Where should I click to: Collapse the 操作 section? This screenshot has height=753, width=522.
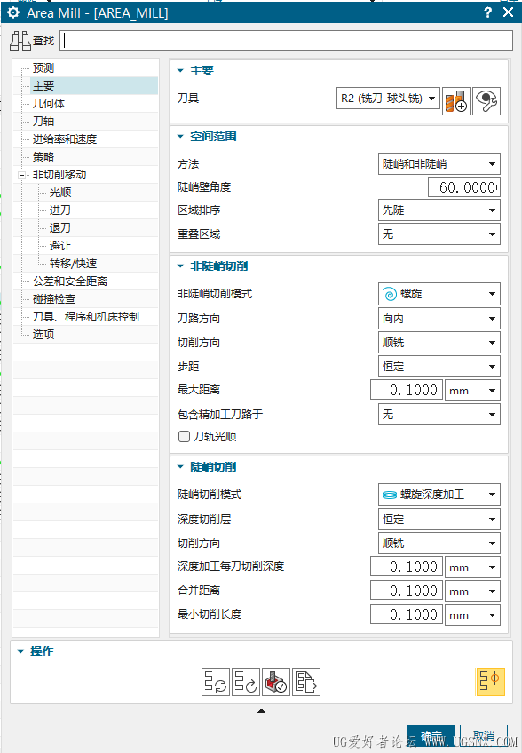(x=20, y=652)
